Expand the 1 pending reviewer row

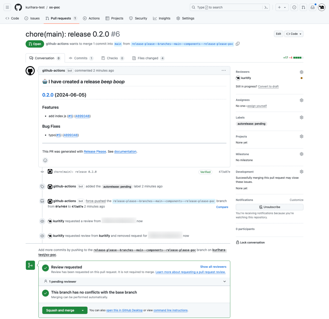coord(134,281)
